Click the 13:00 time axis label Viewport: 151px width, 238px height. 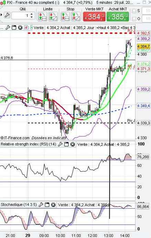pos(109,236)
